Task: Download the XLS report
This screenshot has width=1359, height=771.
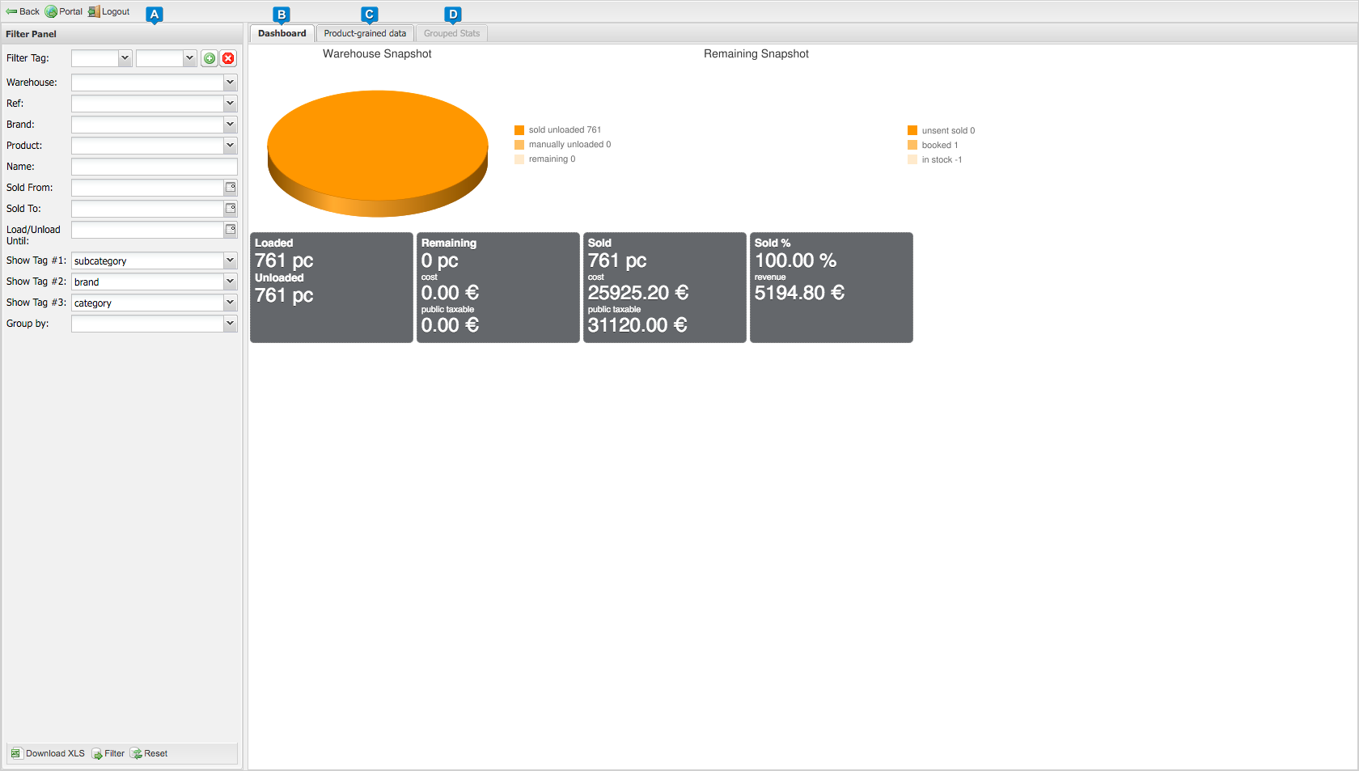Action: point(48,753)
